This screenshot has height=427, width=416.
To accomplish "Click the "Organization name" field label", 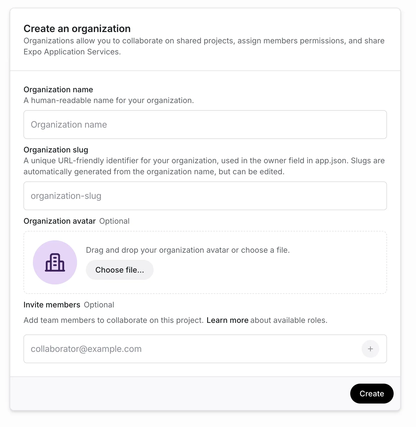I will [x=58, y=89].
